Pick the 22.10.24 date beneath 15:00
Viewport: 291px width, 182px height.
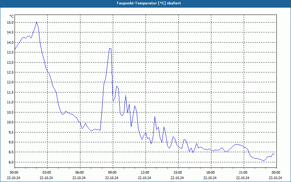[x=177, y=178]
